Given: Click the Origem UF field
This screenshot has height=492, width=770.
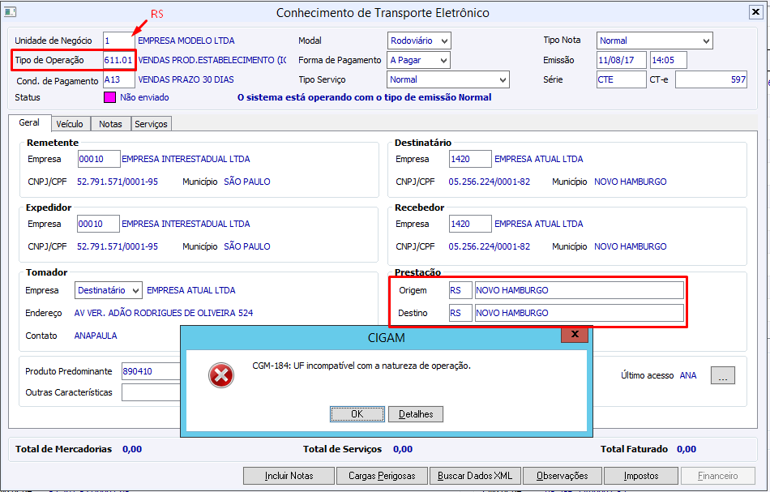Looking at the screenshot, I should click(460, 290).
